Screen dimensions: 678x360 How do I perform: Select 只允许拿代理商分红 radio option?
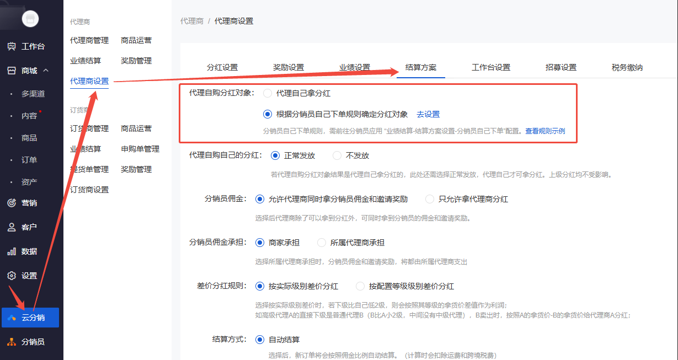tap(430, 199)
